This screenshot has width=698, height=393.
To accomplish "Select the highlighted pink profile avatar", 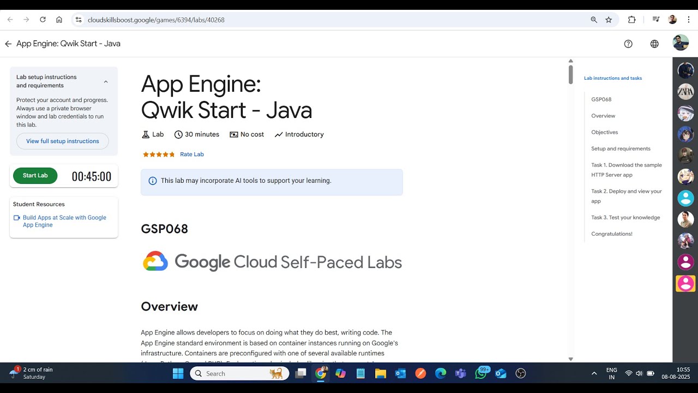I will coord(685,283).
